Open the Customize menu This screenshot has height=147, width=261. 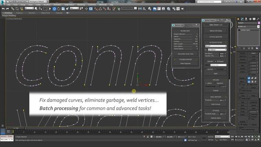[92, 5]
